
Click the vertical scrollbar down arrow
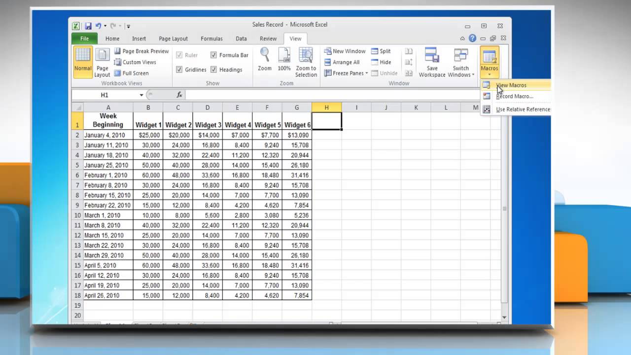(x=504, y=317)
